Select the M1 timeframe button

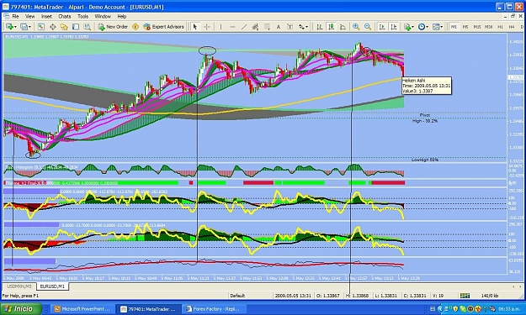(x=454, y=27)
